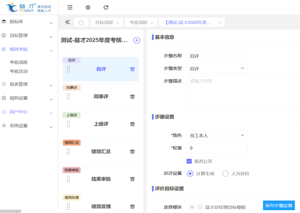This screenshot has width=300, height=213.
Task: Click the 权重 input field
Action: [x=217, y=148]
